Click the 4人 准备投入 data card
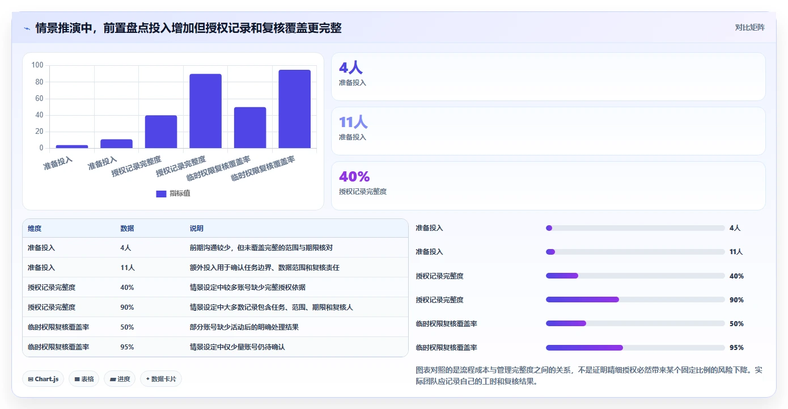Image resolution: width=788 pixels, height=409 pixels. (x=548, y=77)
